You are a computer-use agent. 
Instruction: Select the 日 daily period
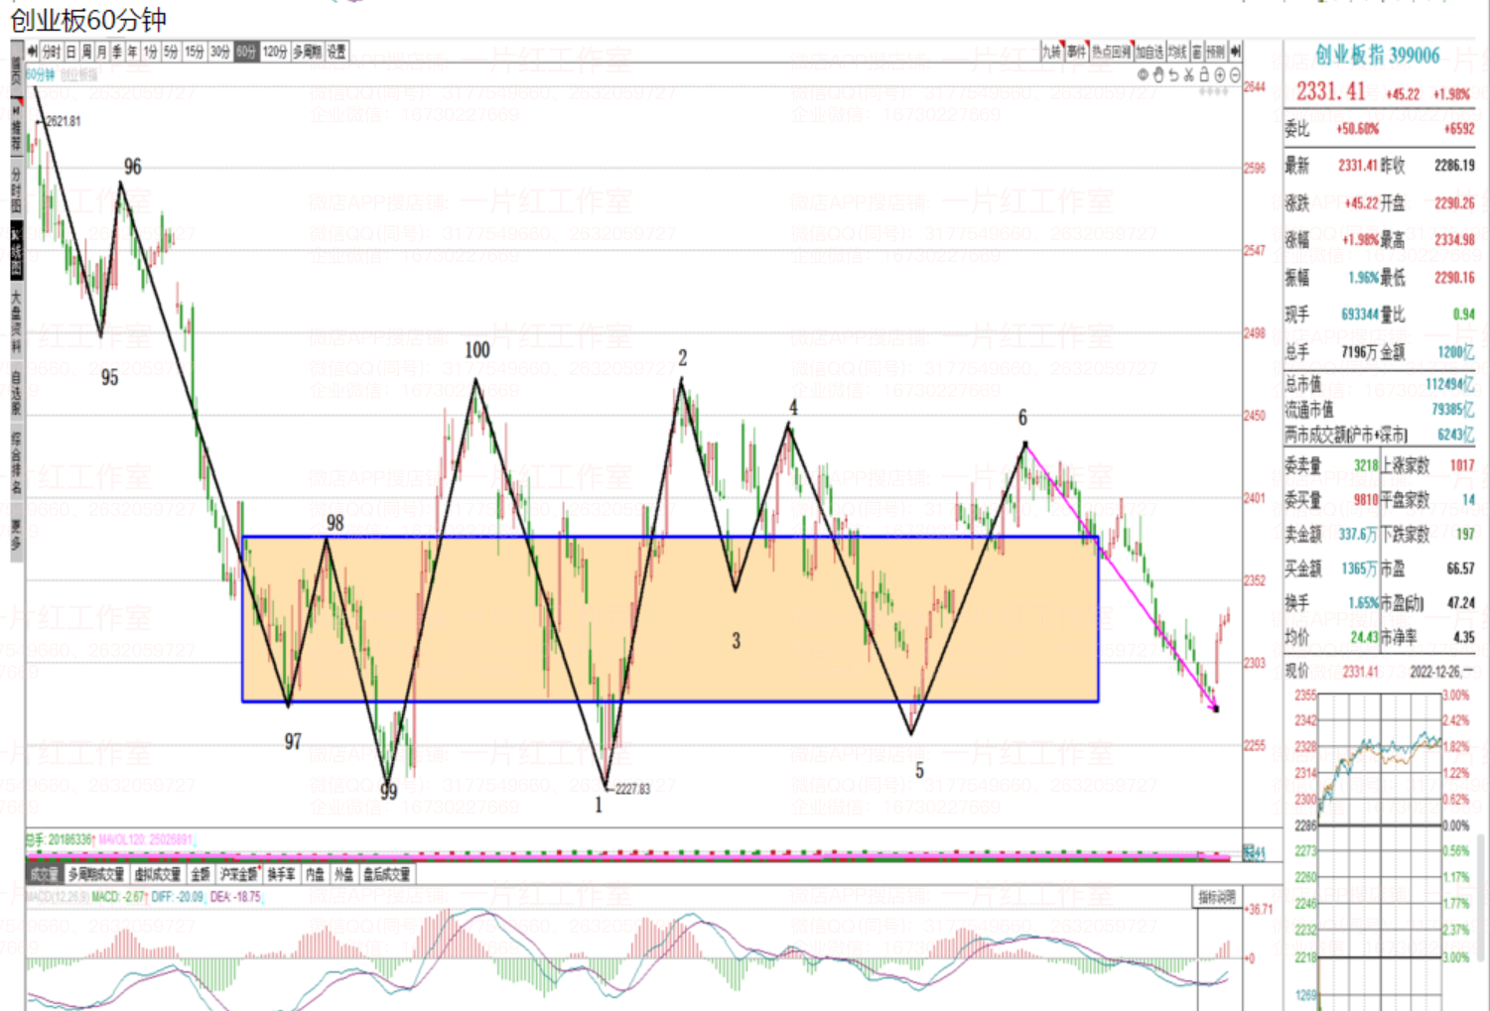click(x=71, y=52)
